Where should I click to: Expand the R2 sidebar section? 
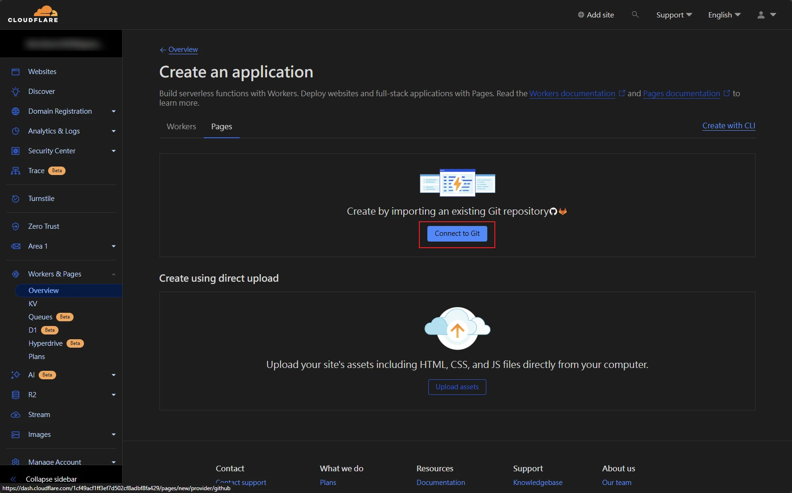tap(113, 395)
